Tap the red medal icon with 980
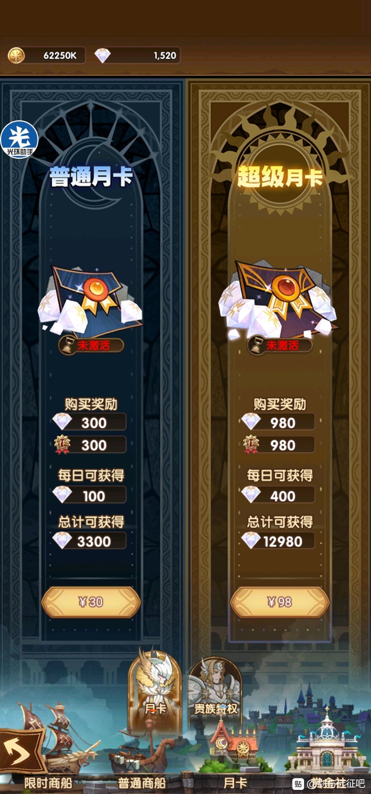Image resolution: width=371 pixels, height=794 pixels. [251, 445]
